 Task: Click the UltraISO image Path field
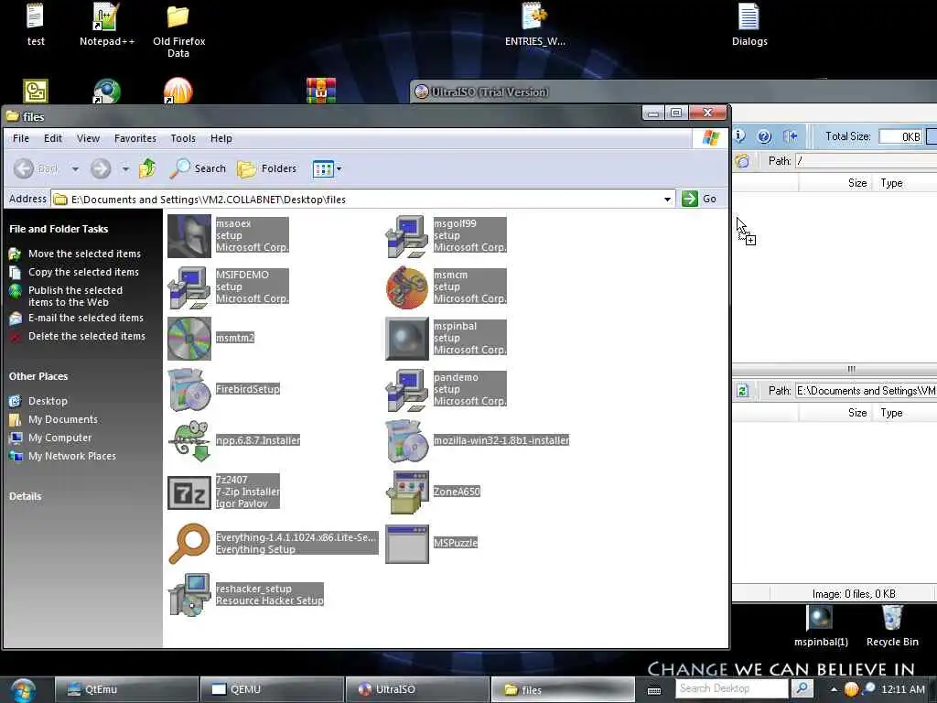(866, 161)
